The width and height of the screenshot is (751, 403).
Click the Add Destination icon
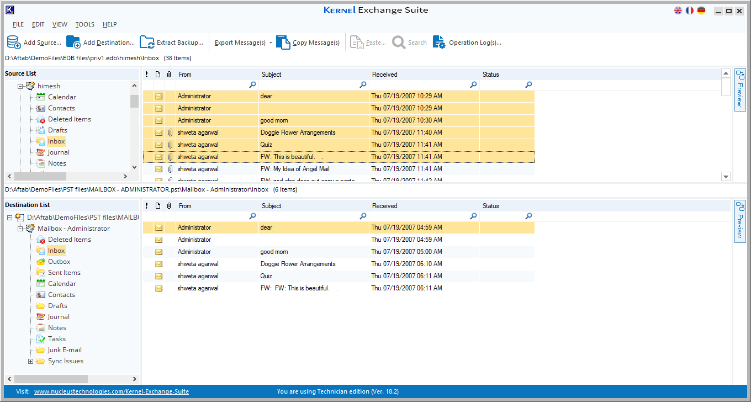click(x=73, y=43)
